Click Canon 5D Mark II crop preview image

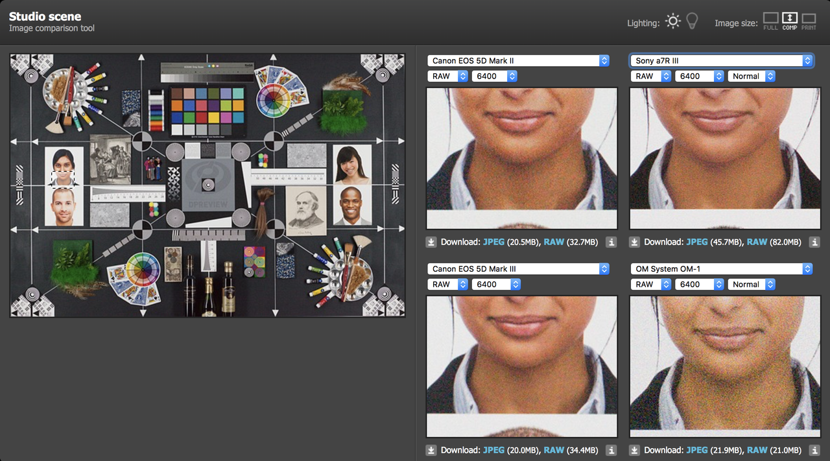pyautogui.click(x=522, y=158)
